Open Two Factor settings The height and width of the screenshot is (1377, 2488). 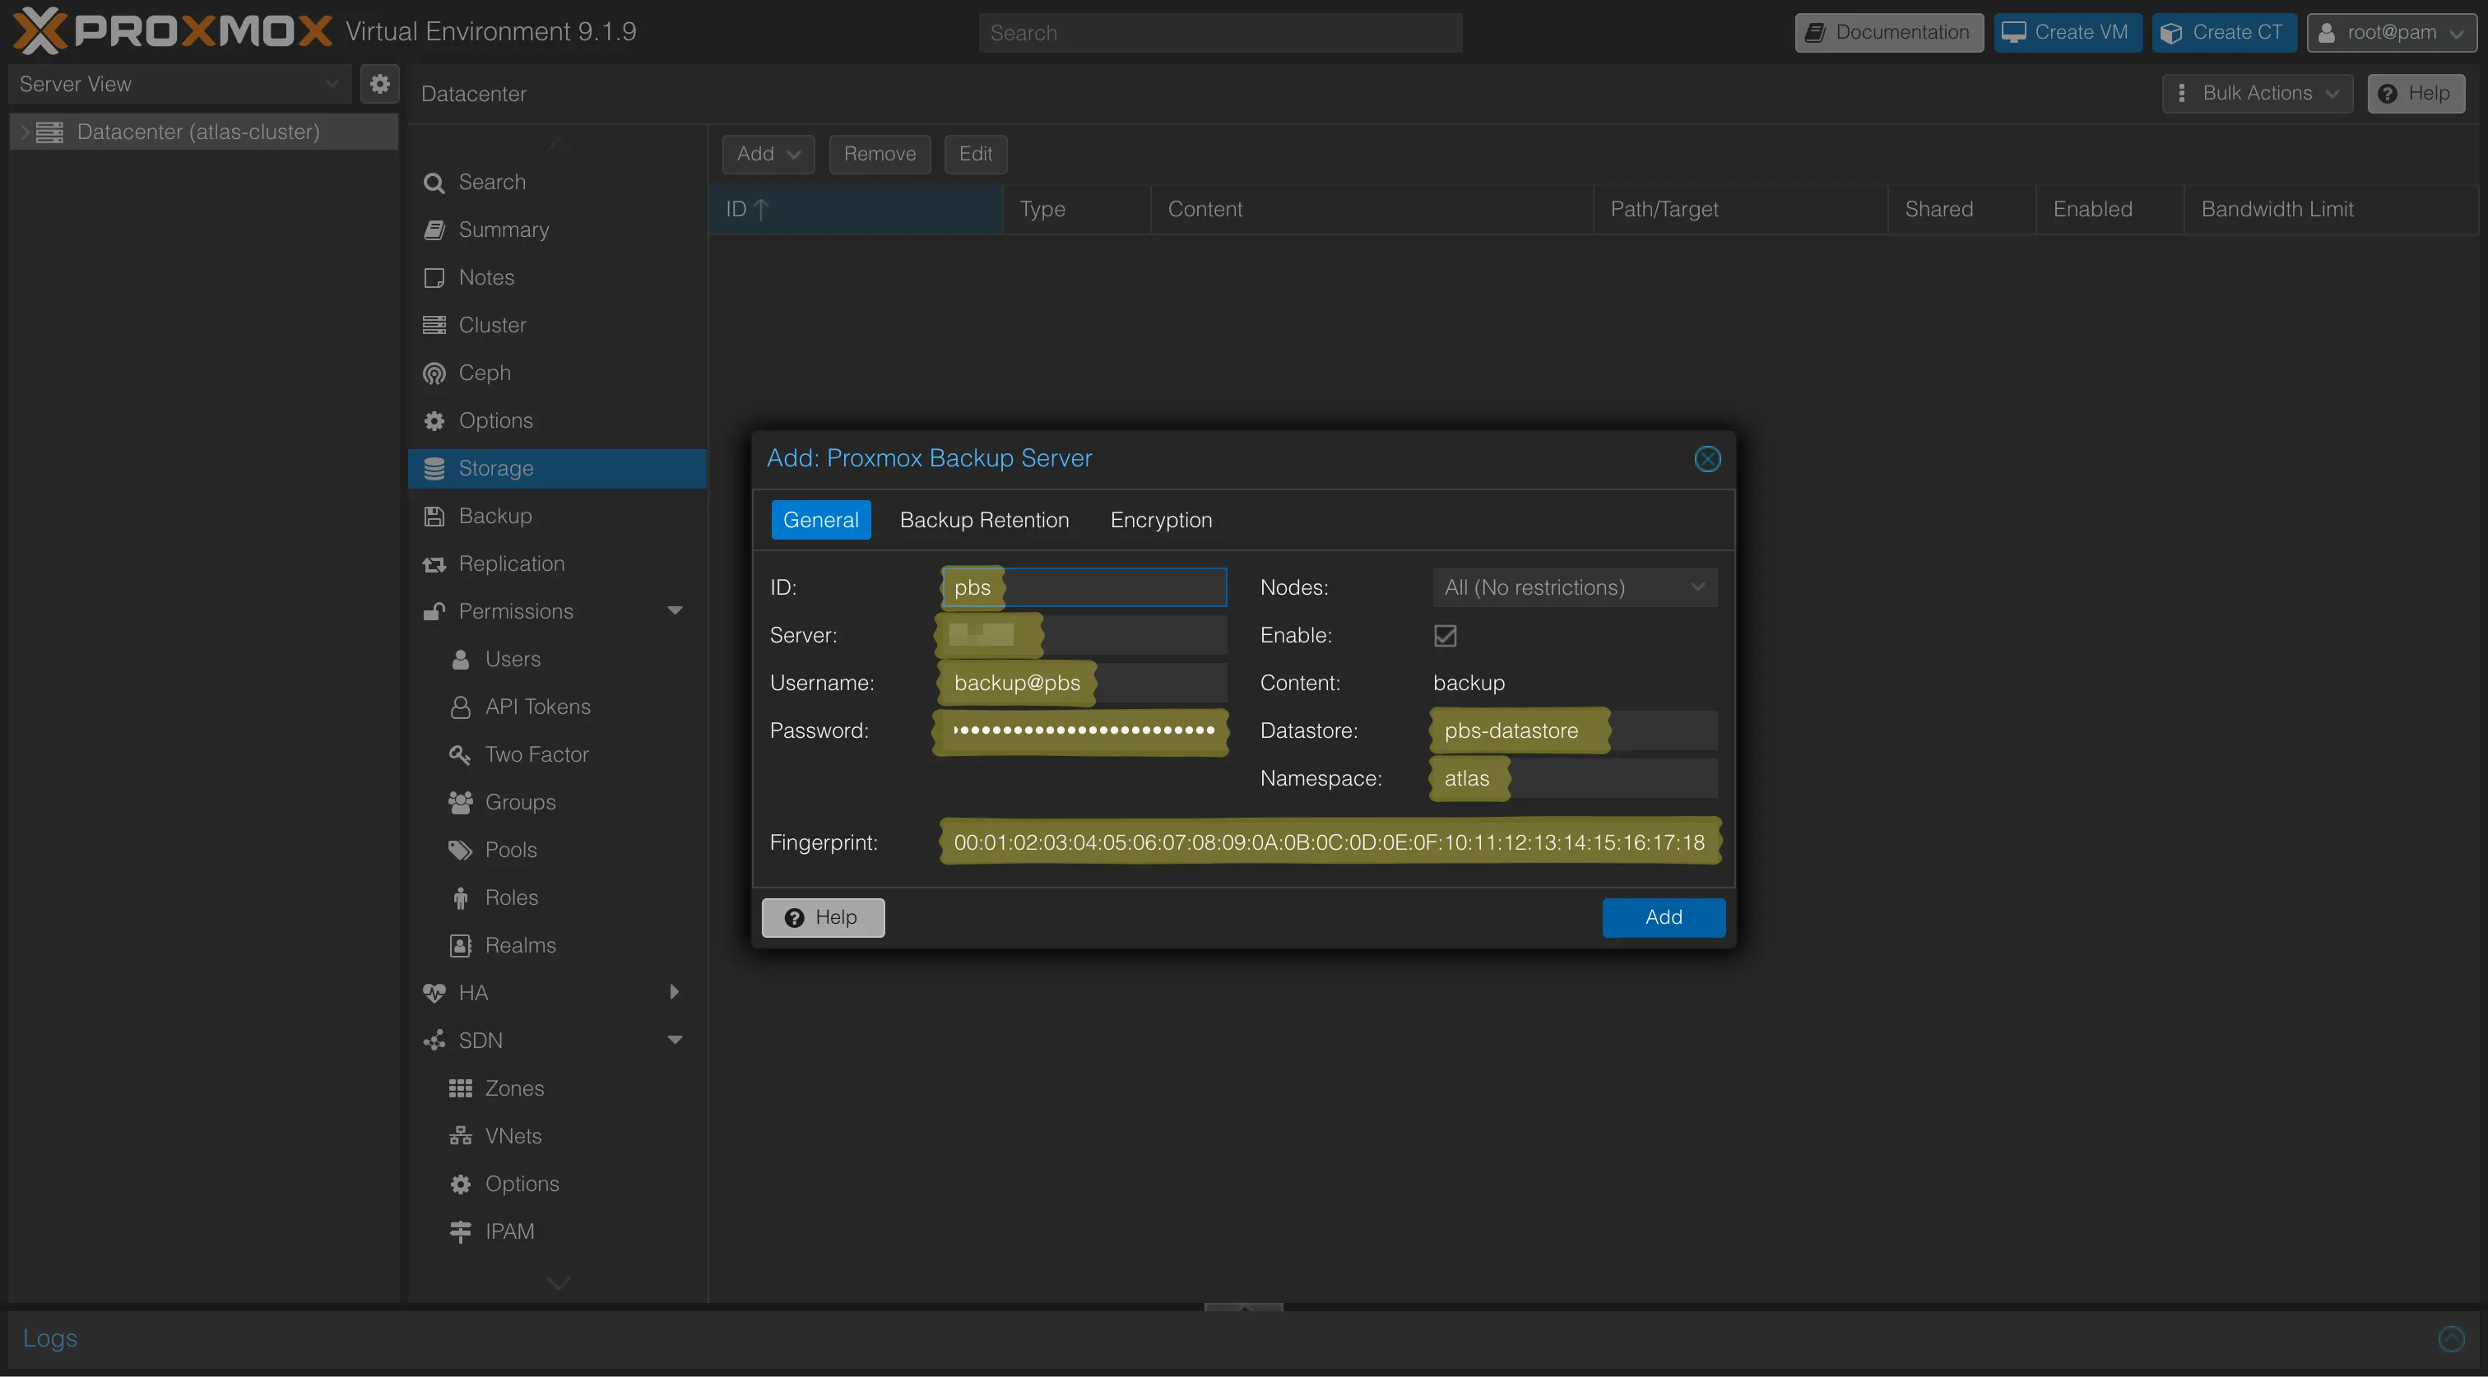[x=557, y=754]
